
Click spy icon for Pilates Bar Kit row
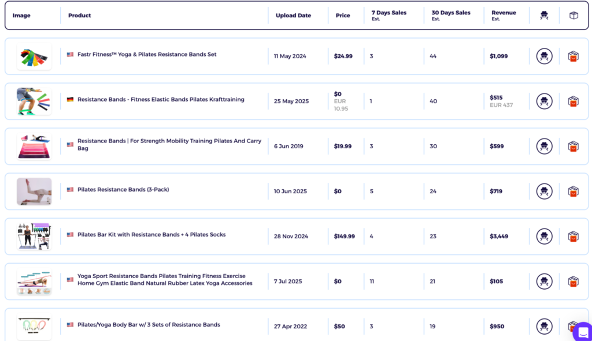click(x=544, y=236)
